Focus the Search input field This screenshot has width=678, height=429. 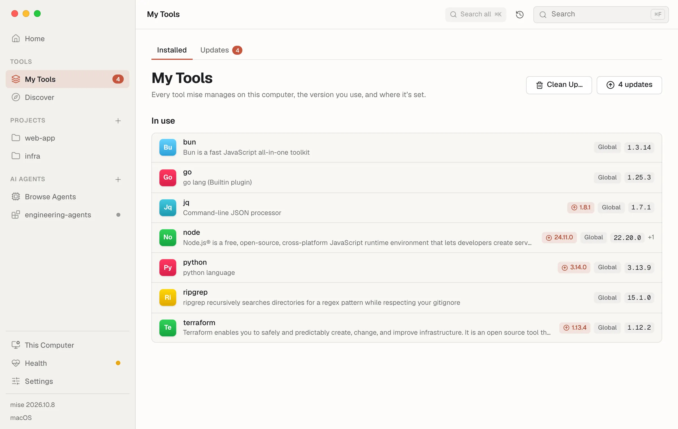coord(601,14)
